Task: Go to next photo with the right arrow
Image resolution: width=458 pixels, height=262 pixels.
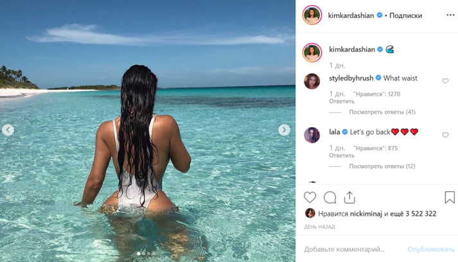Action: click(x=284, y=130)
